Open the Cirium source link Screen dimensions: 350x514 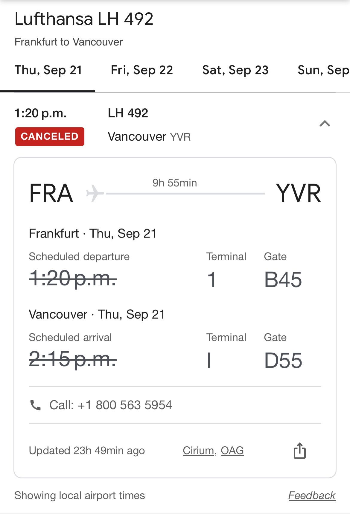[199, 451]
